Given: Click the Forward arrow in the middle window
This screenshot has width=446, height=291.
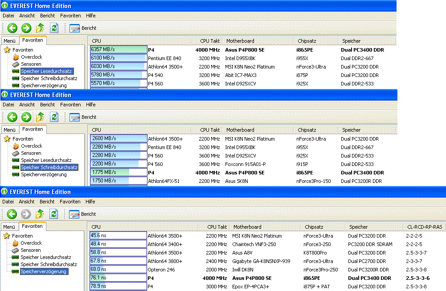Looking at the screenshot, I should pos(26,117).
